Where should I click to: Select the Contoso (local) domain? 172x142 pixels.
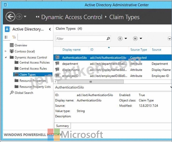click(25, 51)
